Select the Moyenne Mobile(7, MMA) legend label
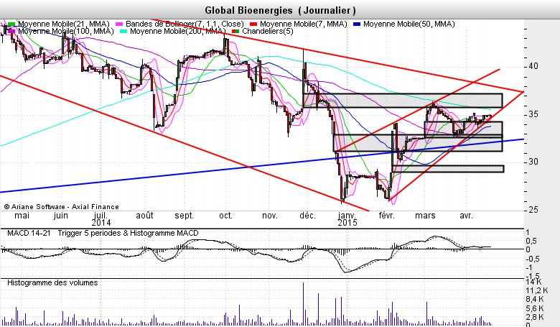 [303, 24]
